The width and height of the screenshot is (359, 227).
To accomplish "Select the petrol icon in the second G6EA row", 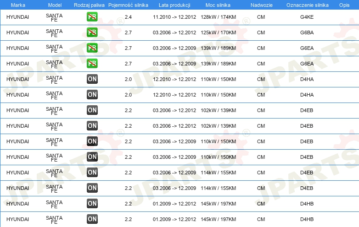I will click(x=92, y=64).
